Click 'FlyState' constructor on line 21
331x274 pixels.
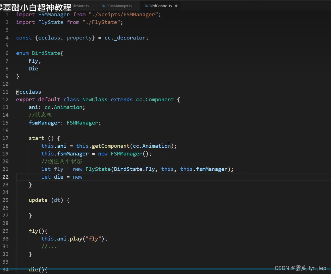(98, 169)
